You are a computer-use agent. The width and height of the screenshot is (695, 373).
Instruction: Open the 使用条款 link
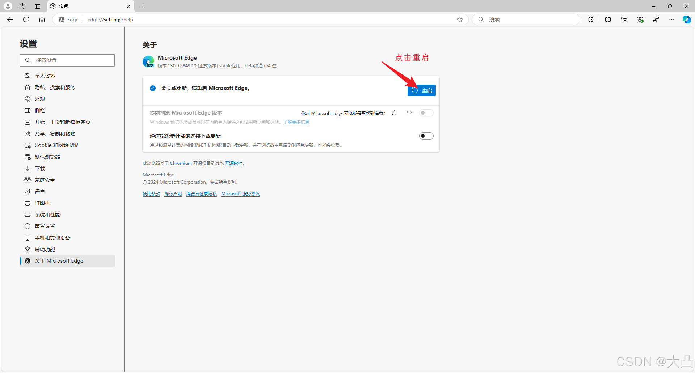point(151,194)
